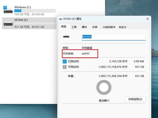Select the KIOXIA (E:) drive icon
The image size is (158, 118).
(x=8, y=24)
